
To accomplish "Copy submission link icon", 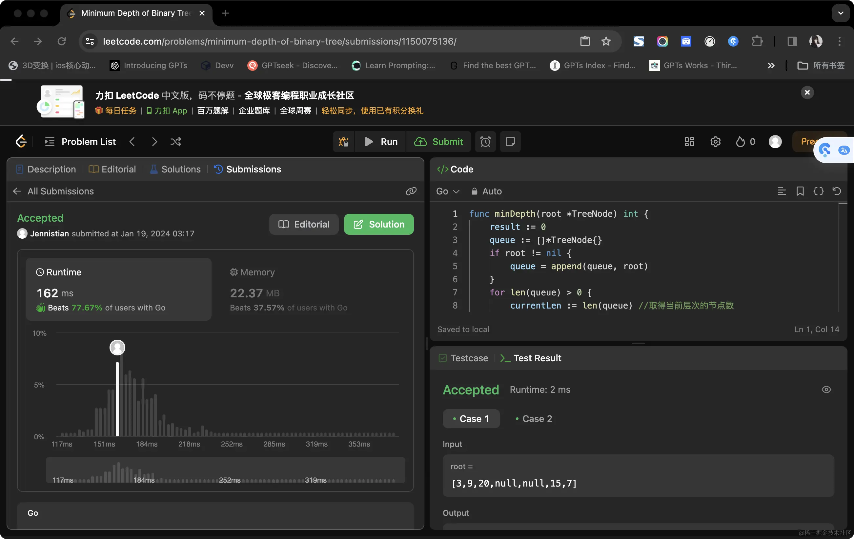I will 411,191.
